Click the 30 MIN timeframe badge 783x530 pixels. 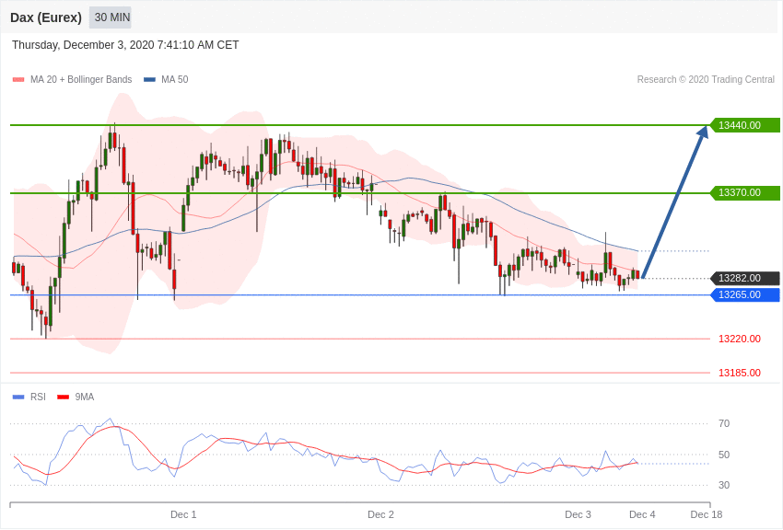point(111,17)
